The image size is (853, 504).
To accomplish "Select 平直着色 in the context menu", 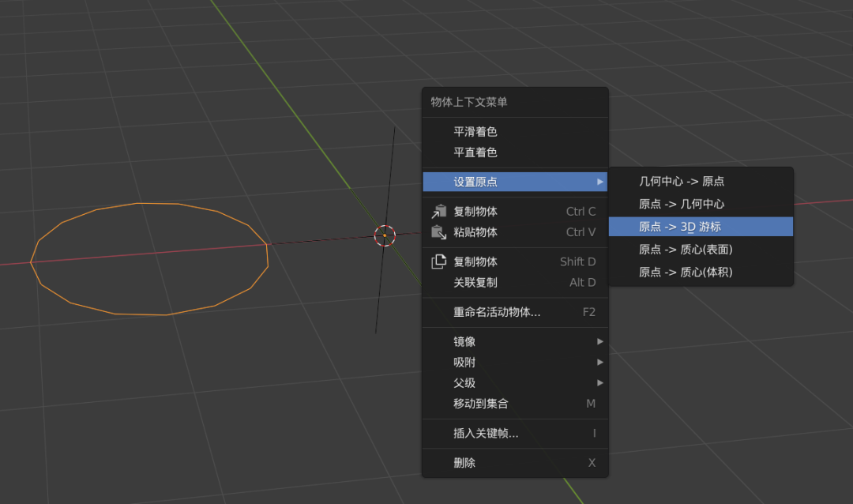I will 515,152.
